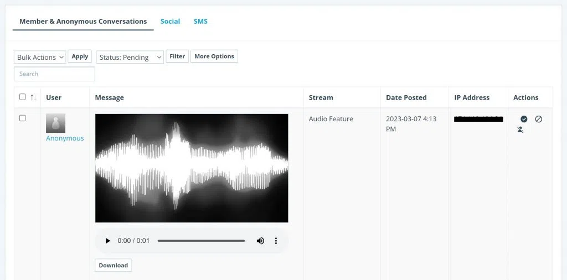The height and width of the screenshot is (280, 567).
Task: Download the audio message
Action: tap(114, 266)
